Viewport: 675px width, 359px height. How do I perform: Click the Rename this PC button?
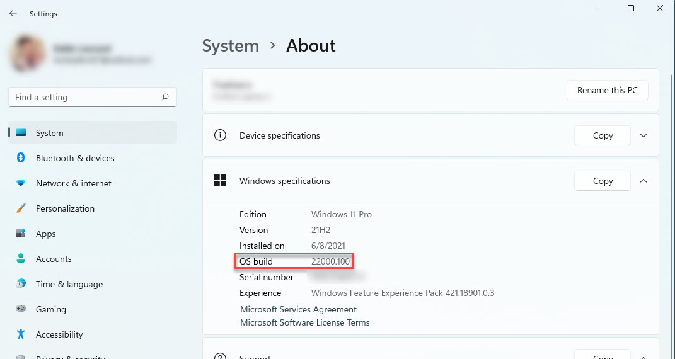coord(607,90)
